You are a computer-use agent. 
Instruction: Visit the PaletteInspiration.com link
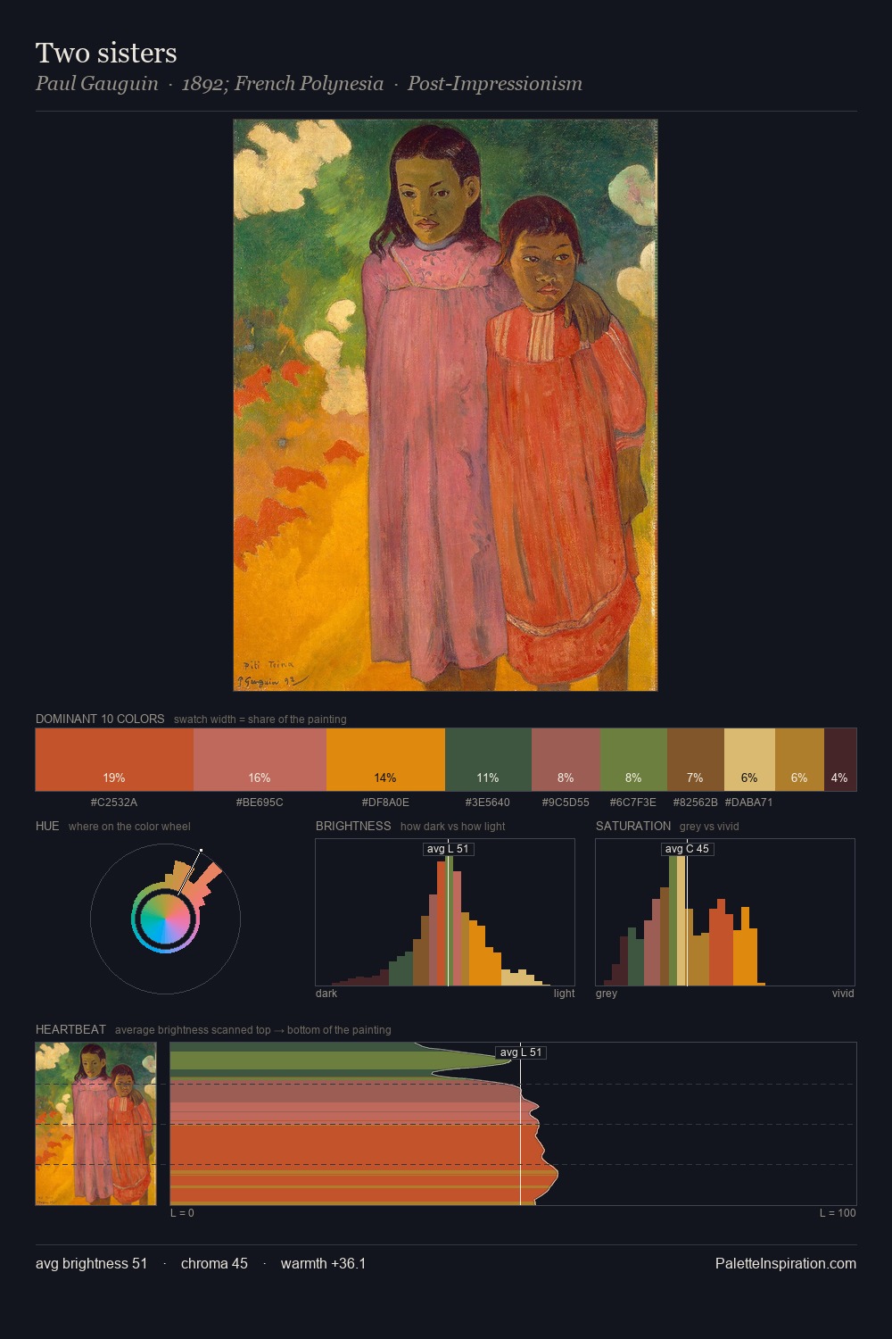786,1263
